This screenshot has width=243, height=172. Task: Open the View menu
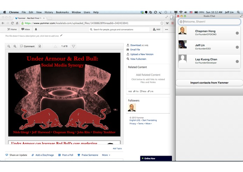click(x=39, y=12)
